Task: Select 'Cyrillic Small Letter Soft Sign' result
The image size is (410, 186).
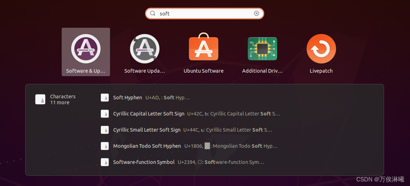Action: (147, 130)
